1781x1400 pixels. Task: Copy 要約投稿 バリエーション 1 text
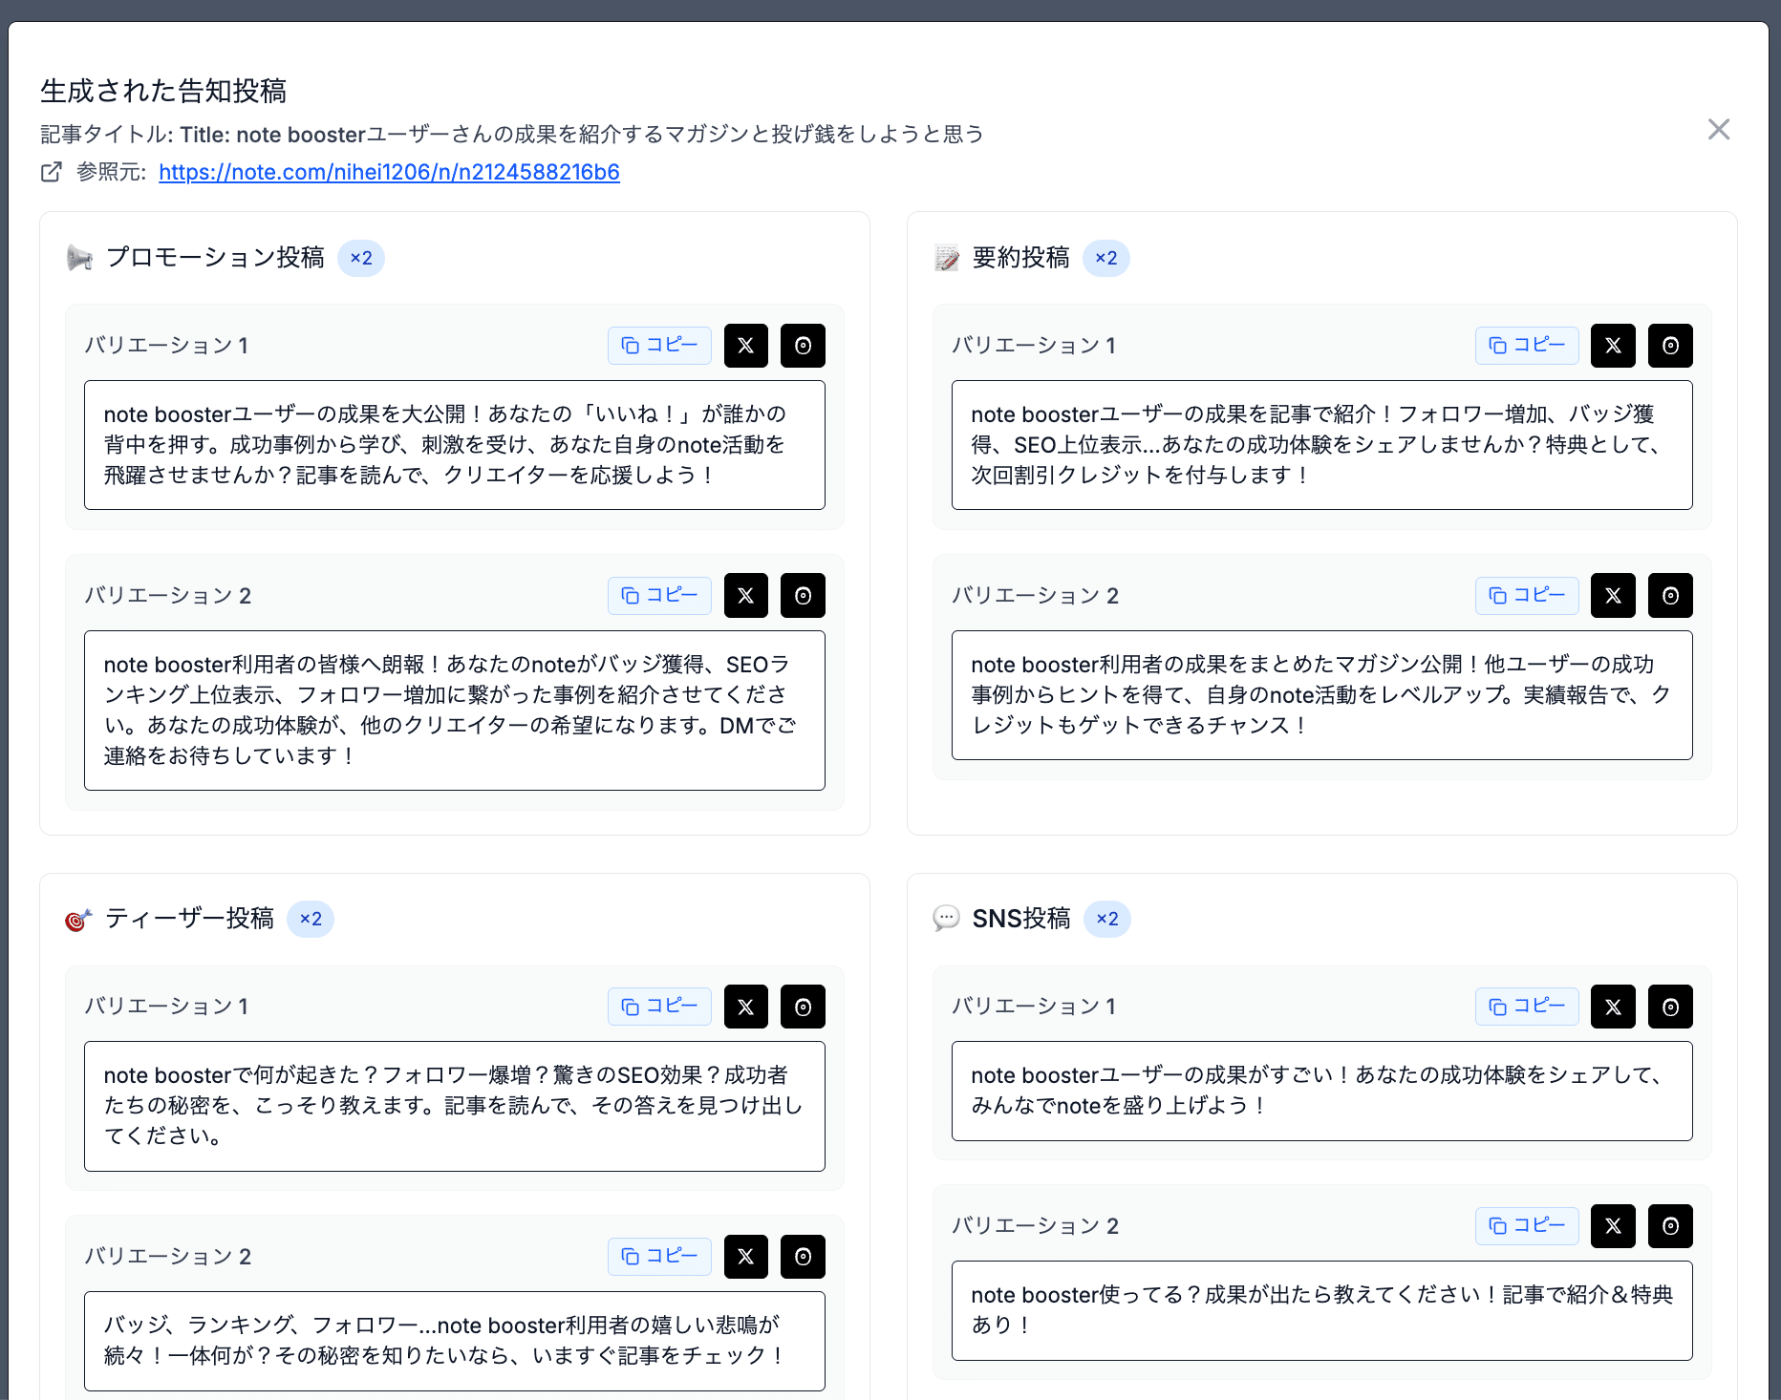(1527, 346)
